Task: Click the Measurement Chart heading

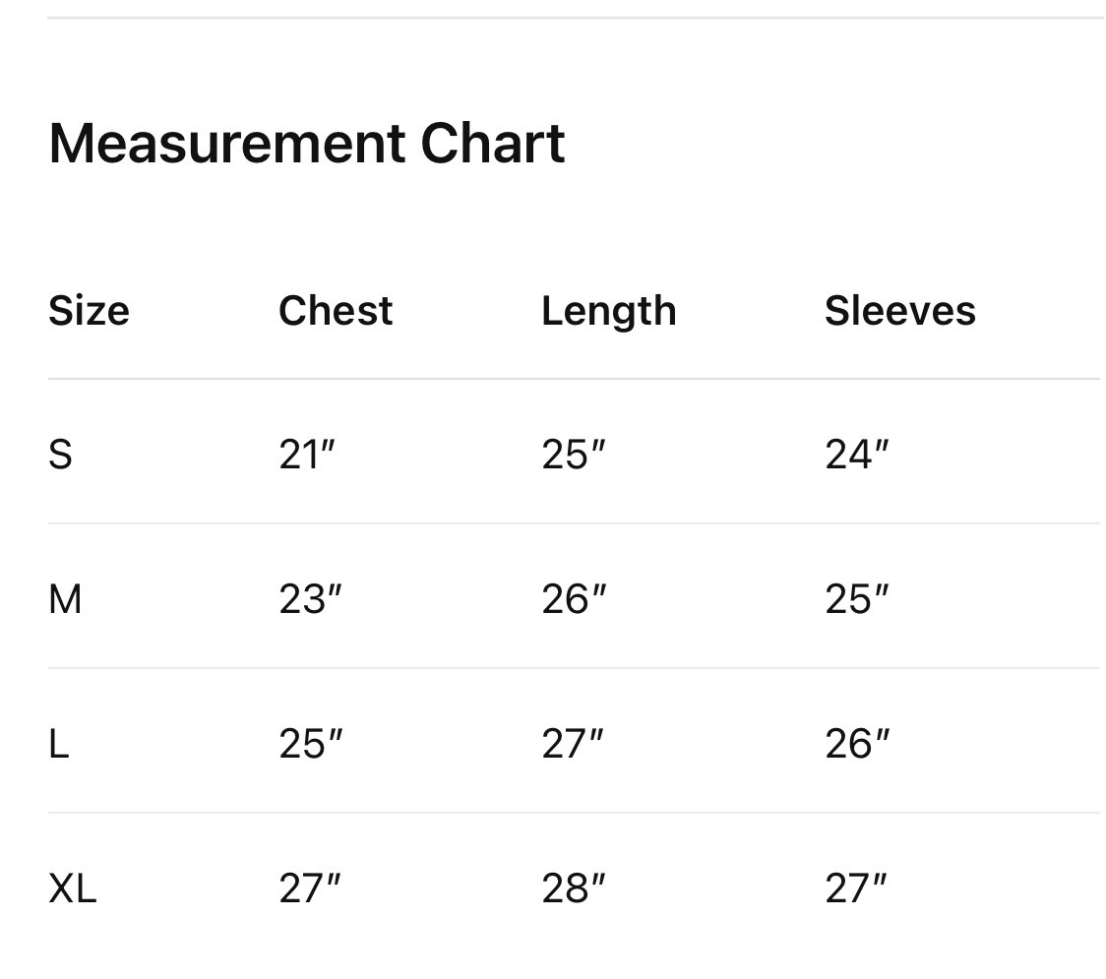Action: pyautogui.click(x=306, y=144)
